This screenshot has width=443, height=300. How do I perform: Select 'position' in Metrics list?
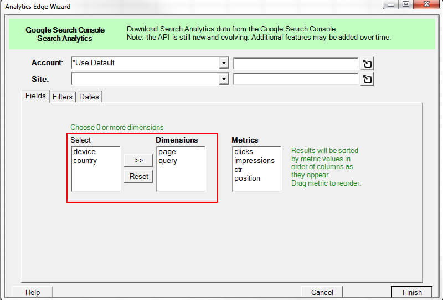tap(247, 178)
